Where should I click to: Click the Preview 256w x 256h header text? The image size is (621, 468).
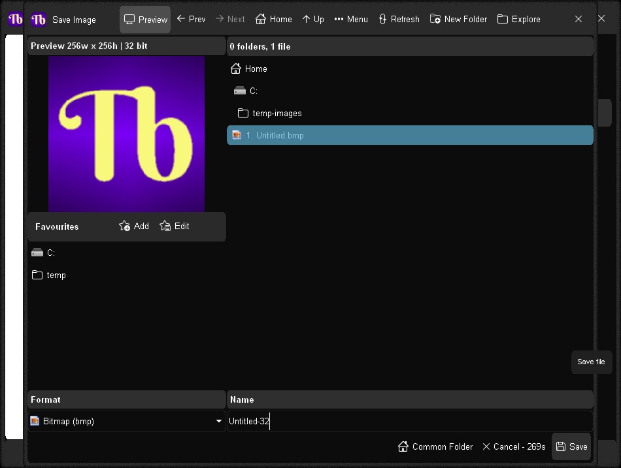click(x=89, y=46)
